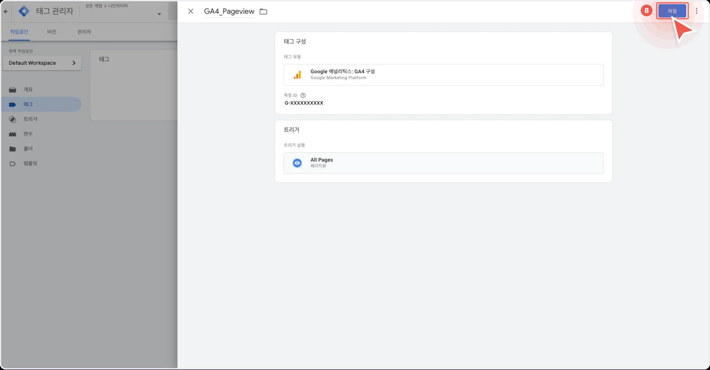Image resolution: width=710 pixels, height=370 pixels.
Task: Select 트리거 in the sidebar
Action: pos(30,119)
